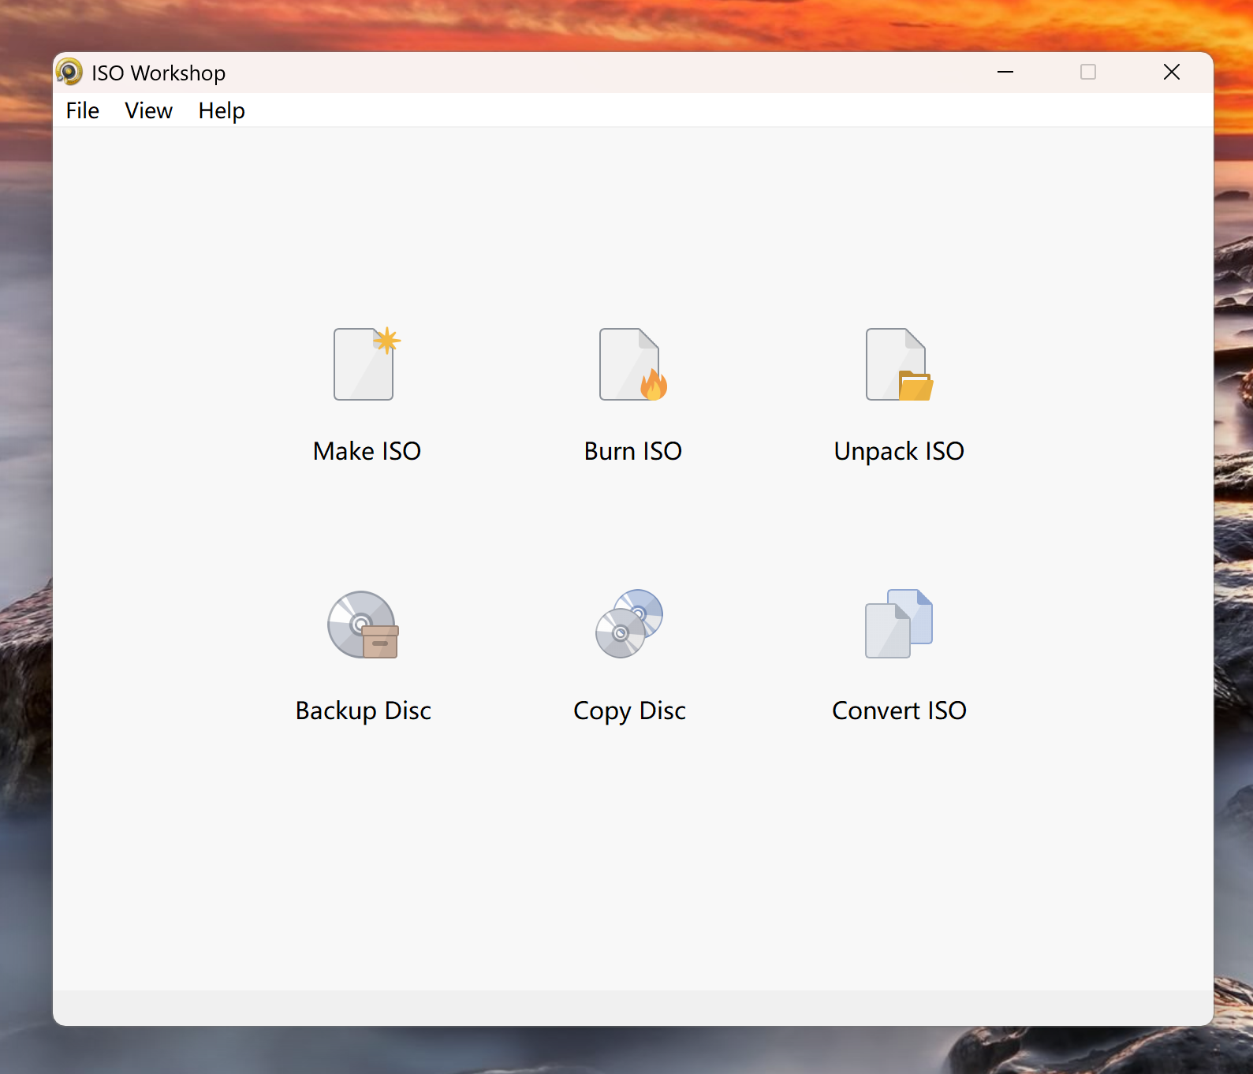This screenshot has height=1074, width=1253.
Task: Open the View menu
Action: 148,110
